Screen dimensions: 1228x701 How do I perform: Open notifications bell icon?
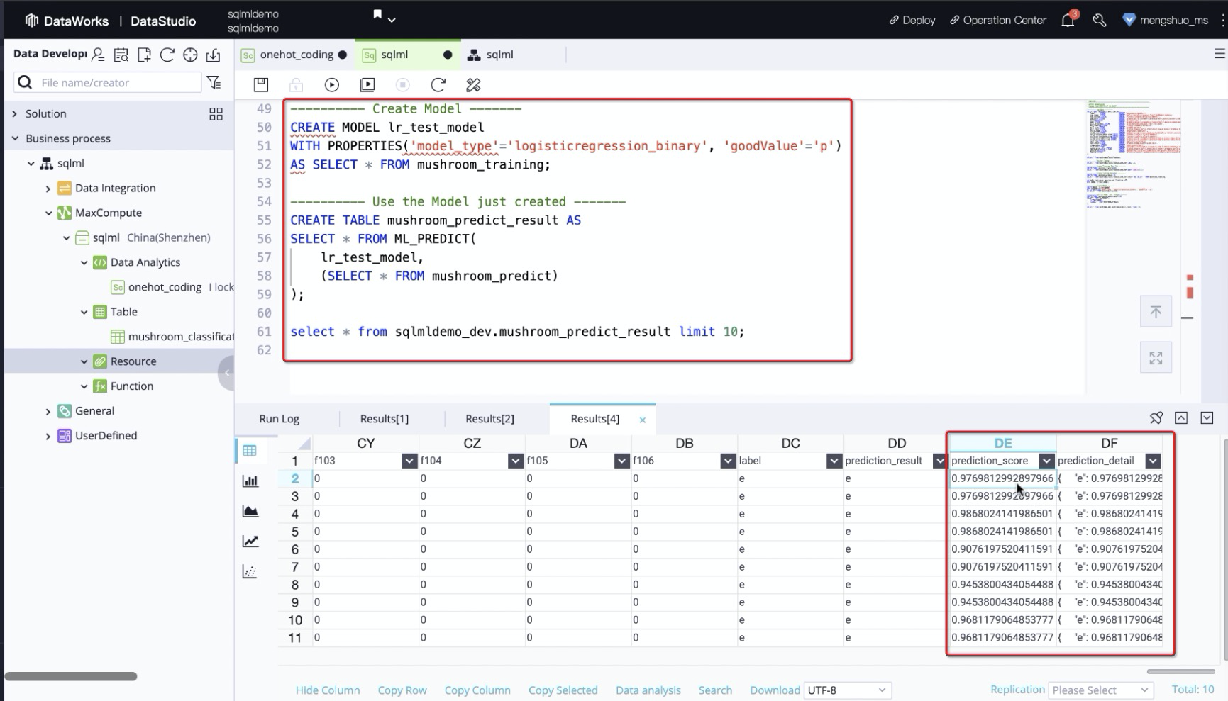coord(1068,20)
